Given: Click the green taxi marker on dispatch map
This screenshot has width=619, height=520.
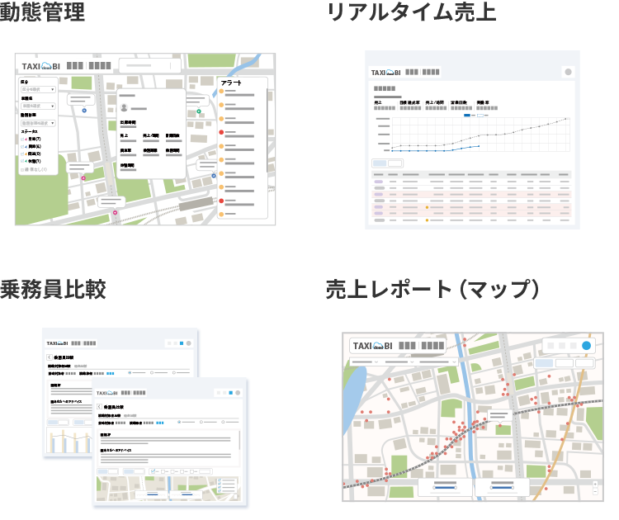Looking at the screenshot, I should tap(199, 112).
